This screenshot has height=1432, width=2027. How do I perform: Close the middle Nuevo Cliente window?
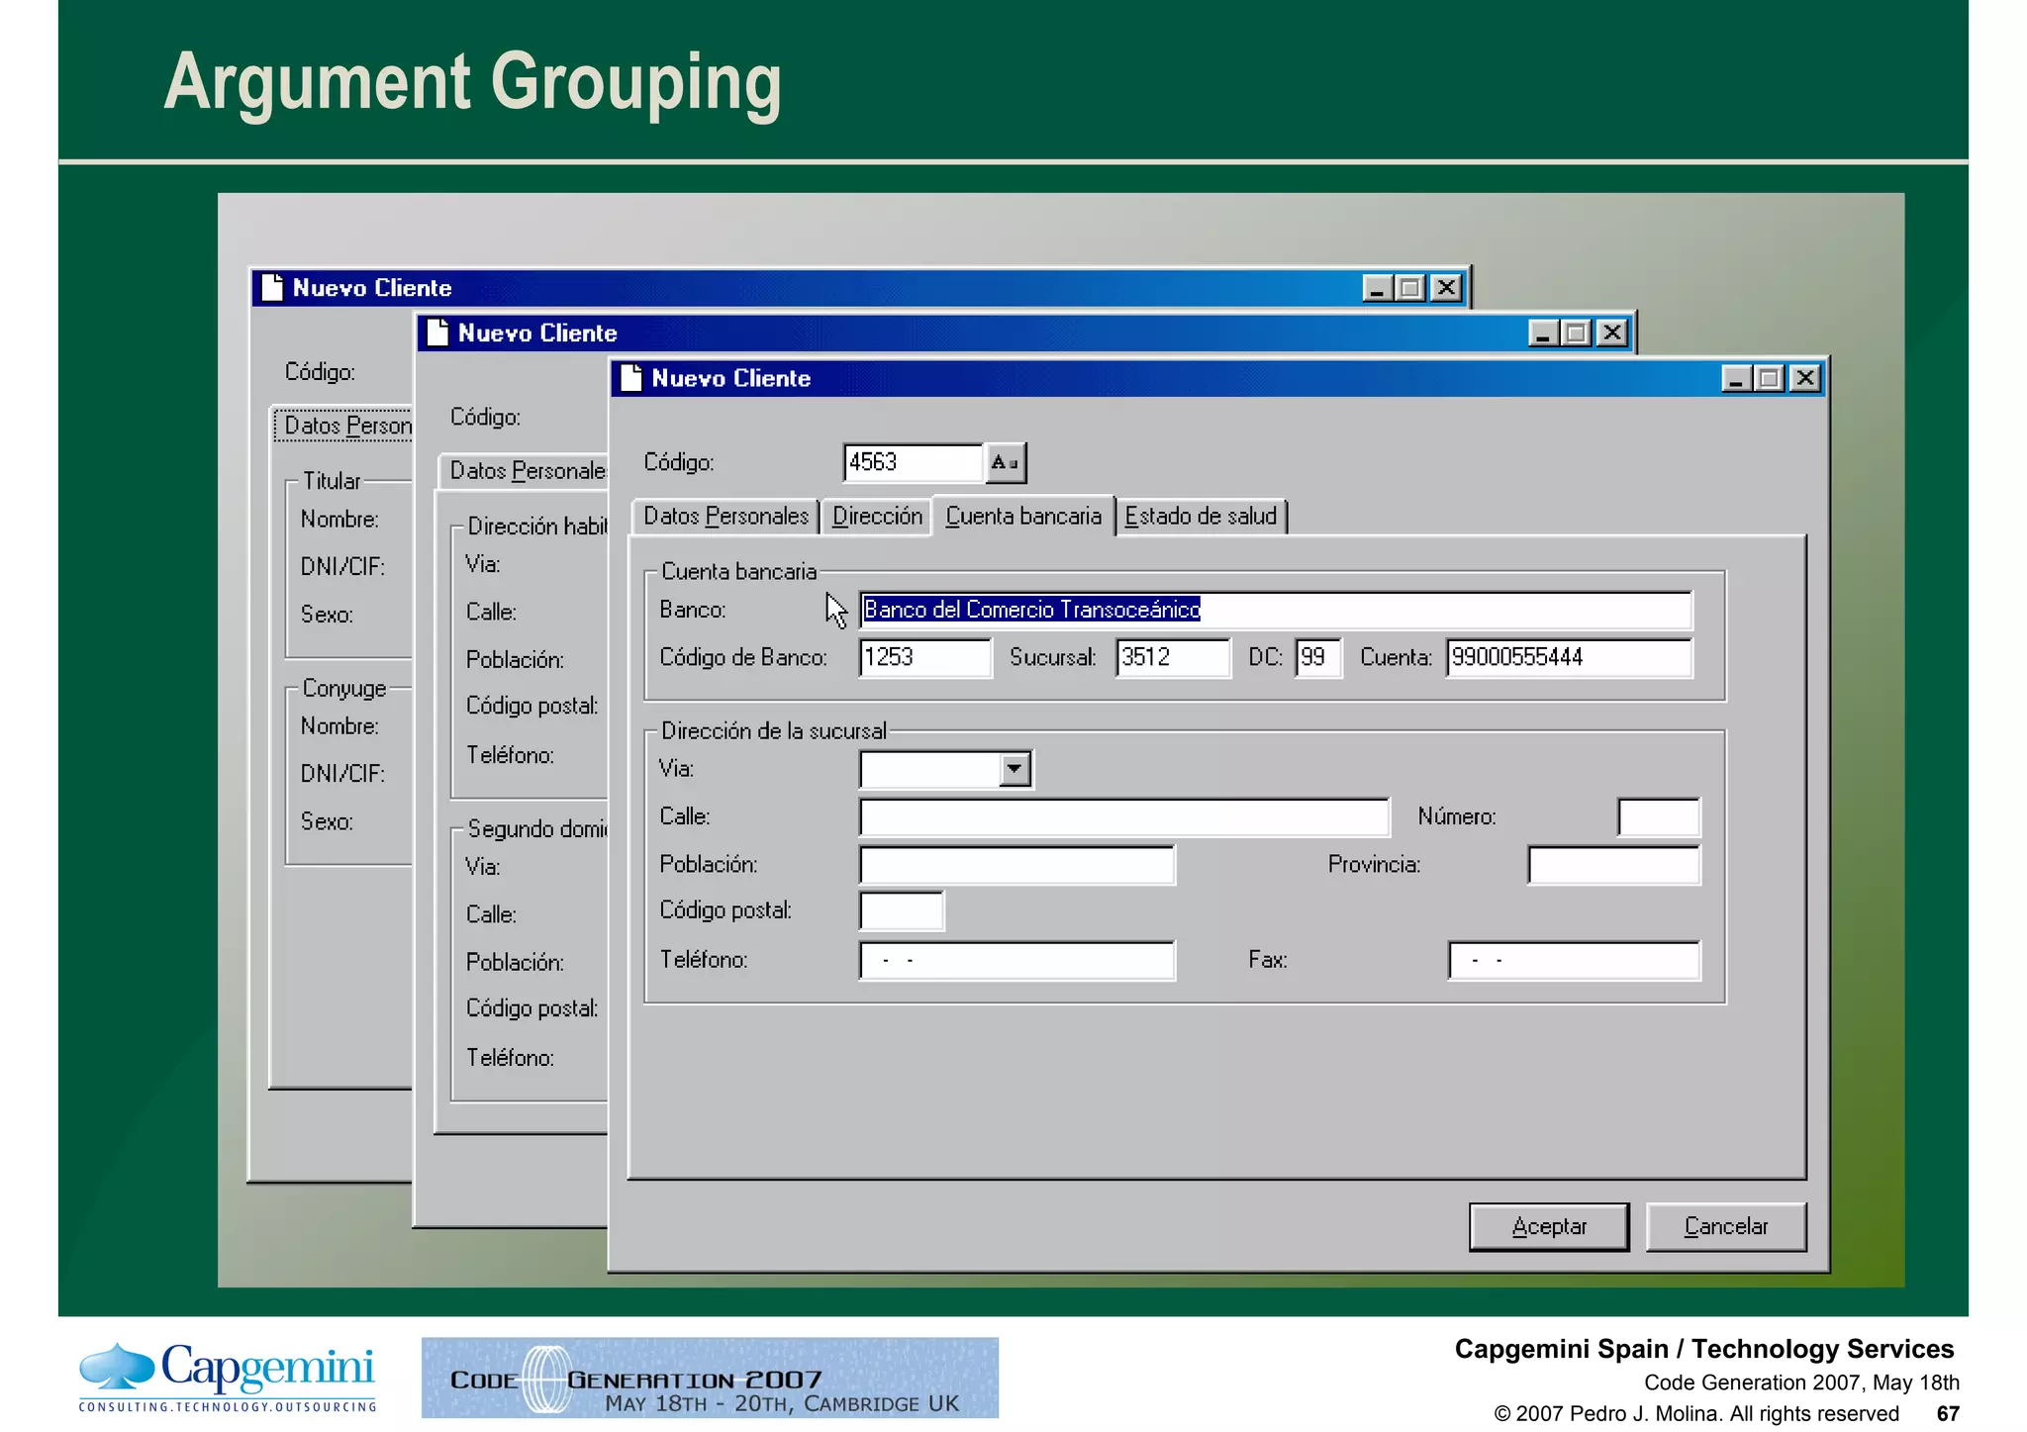1612,334
